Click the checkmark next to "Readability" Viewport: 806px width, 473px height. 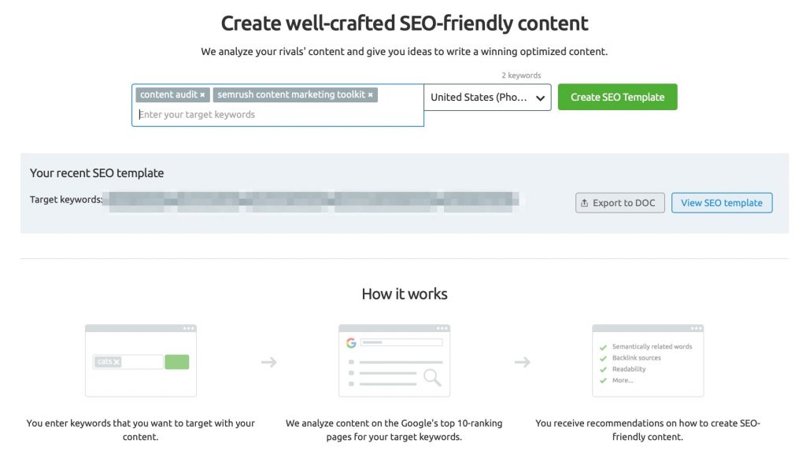(603, 368)
